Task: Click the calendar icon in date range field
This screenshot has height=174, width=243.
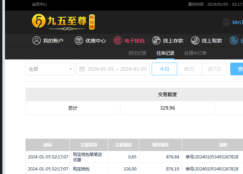Action: pos(82,69)
